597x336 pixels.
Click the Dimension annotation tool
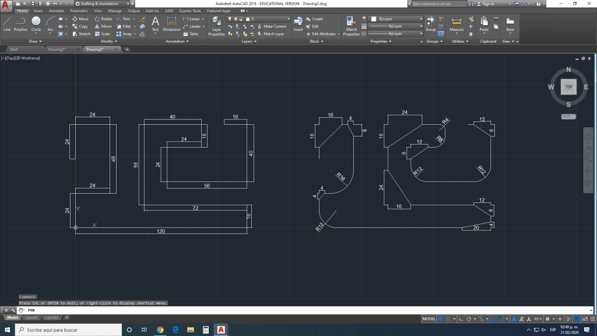coord(171,24)
